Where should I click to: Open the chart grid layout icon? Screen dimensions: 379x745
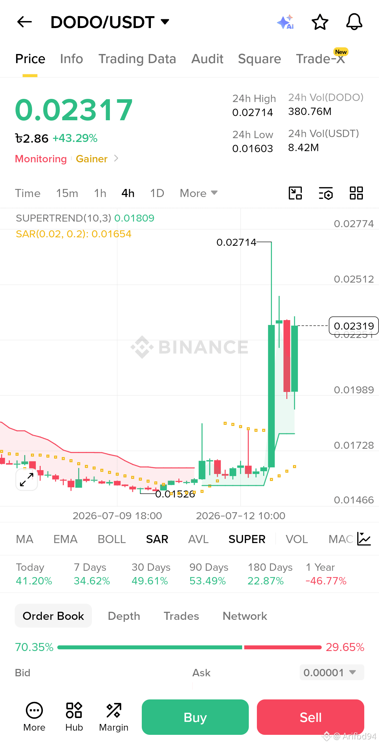point(356,193)
